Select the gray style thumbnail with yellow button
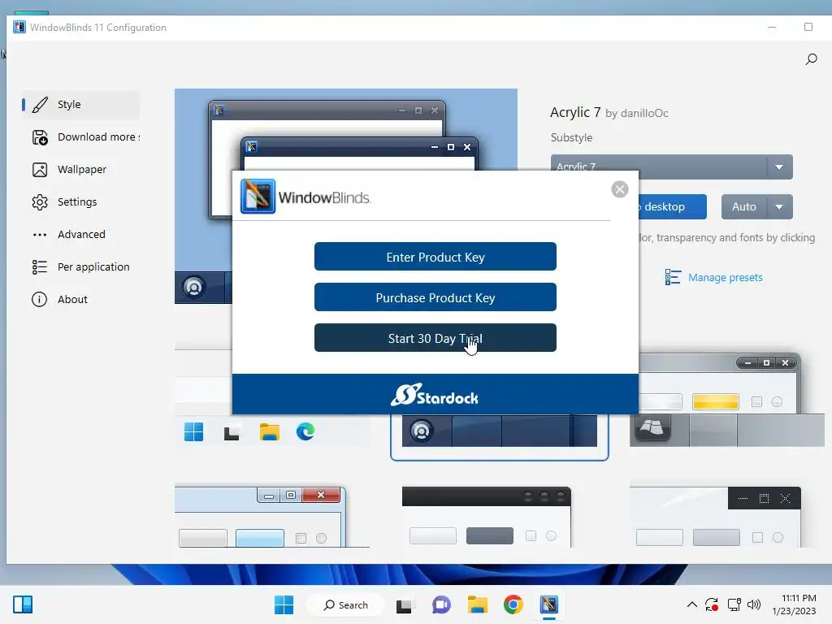The height and width of the screenshot is (624, 832). tap(726, 401)
